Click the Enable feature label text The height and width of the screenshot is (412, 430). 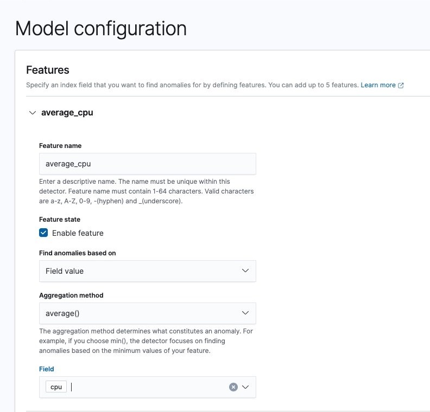click(x=78, y=233)
